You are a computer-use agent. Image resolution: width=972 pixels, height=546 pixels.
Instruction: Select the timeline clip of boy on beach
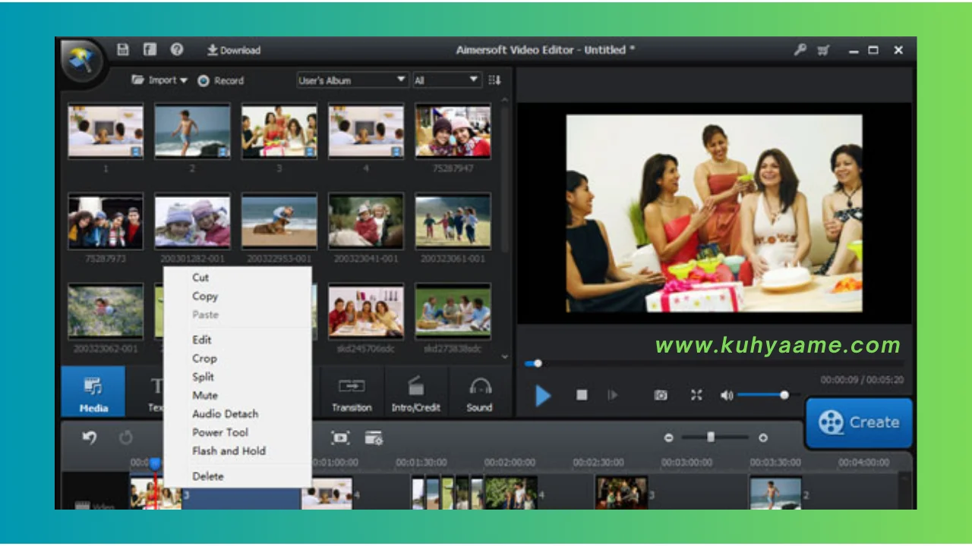(x=775, y=493)
